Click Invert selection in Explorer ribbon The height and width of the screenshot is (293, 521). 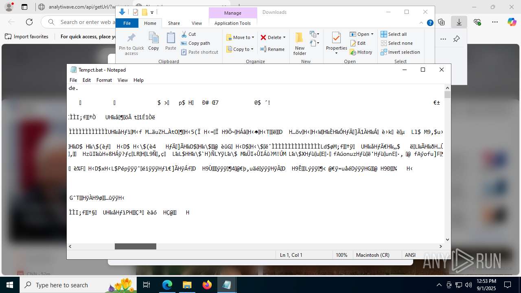(x=400, y=52)
